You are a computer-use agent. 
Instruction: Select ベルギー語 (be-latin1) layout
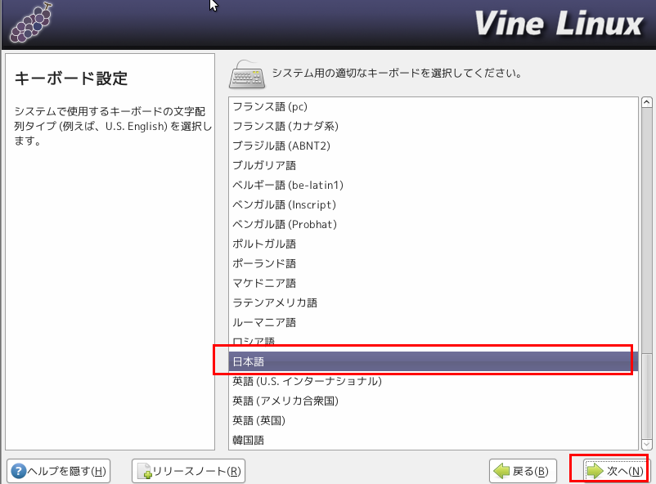tap(434, 185)
